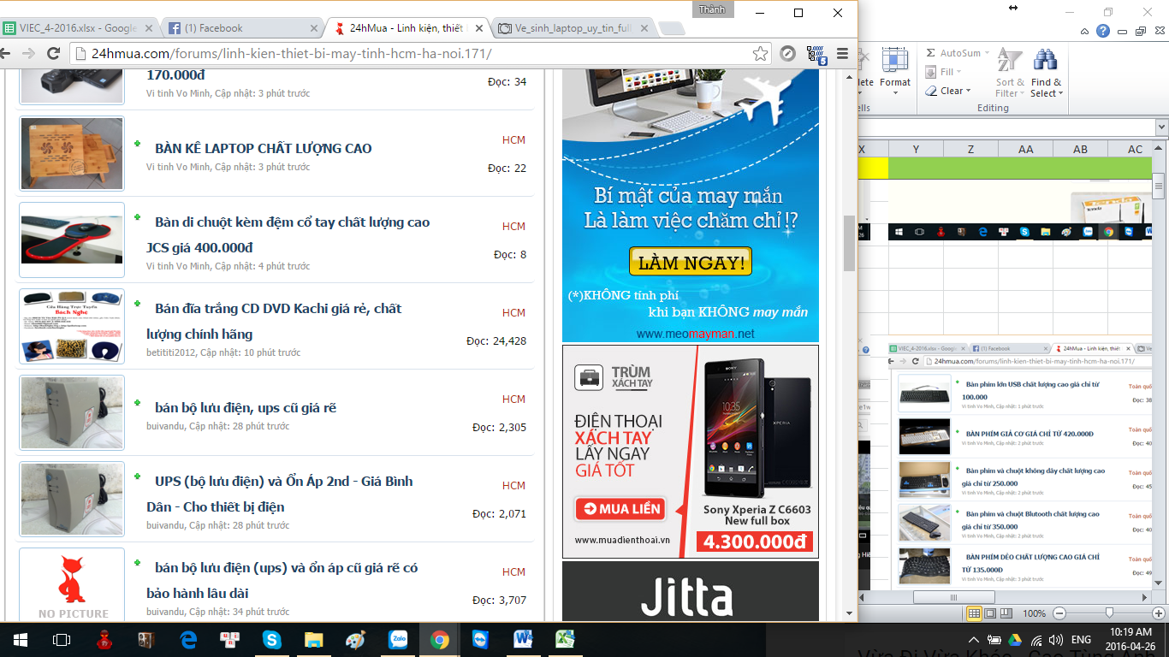
Task: Click the bamboo laptop table thumbnail
Action: pyautogui.click(x=72, y=153)
